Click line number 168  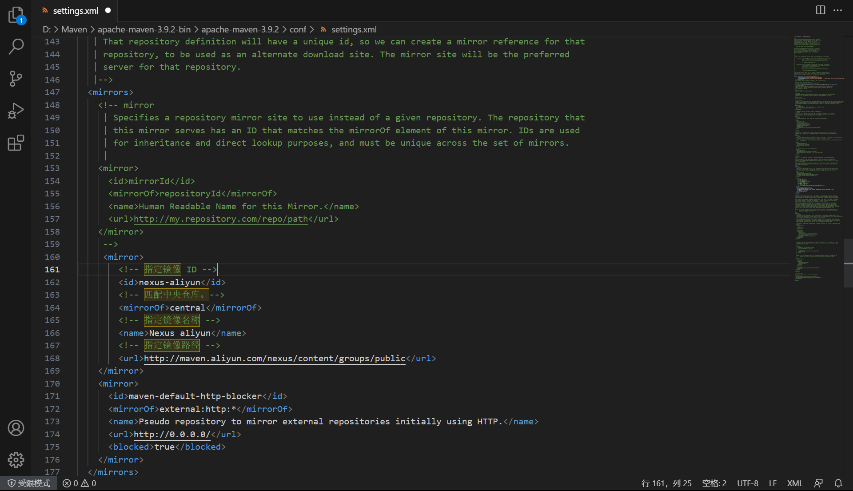(x=52, y=358)
